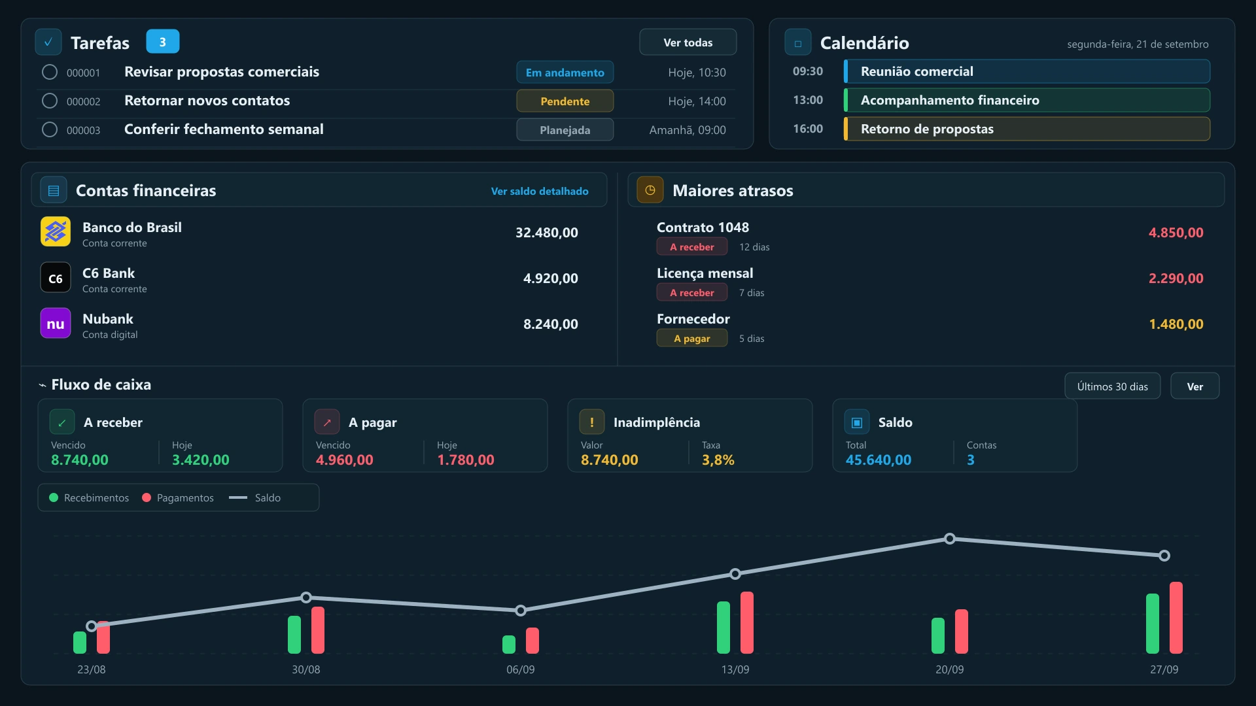Mark task Conferir fechamento semanal as done
The width and height of the screenshot is (1256, 706).
point(50,129)
